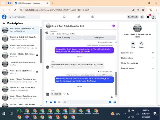
Task: Expand Customize chat section
Action: tap(137, 53)
